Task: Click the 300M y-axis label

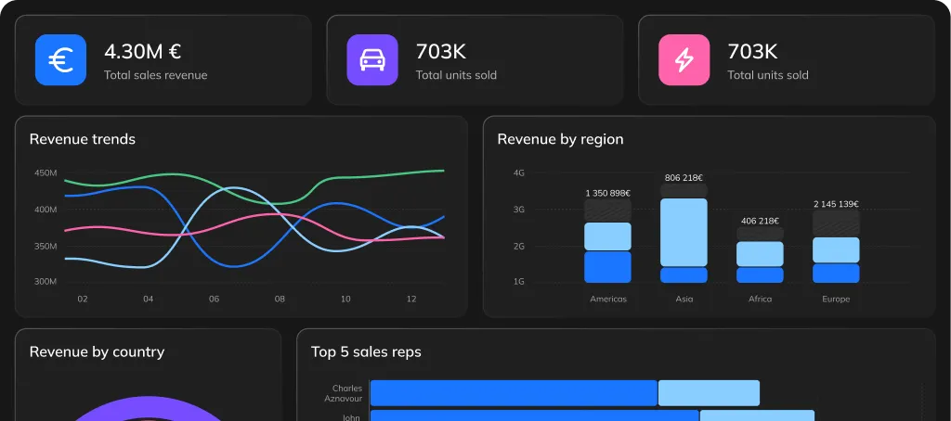Action: [46, 282]
